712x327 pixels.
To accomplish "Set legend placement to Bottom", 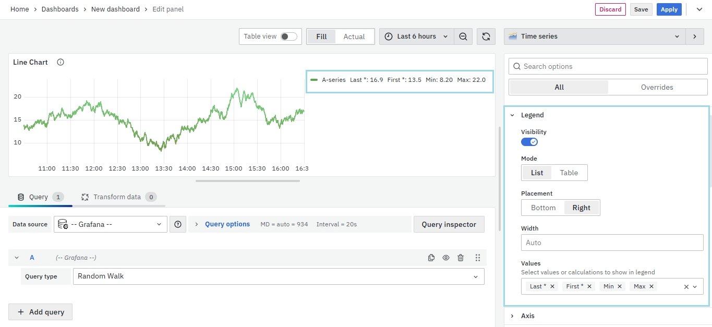I will [x=543, y=208].
